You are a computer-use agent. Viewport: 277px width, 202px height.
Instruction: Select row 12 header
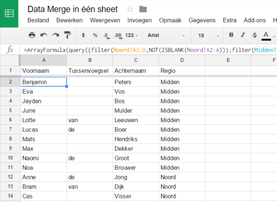coord(11,177)
